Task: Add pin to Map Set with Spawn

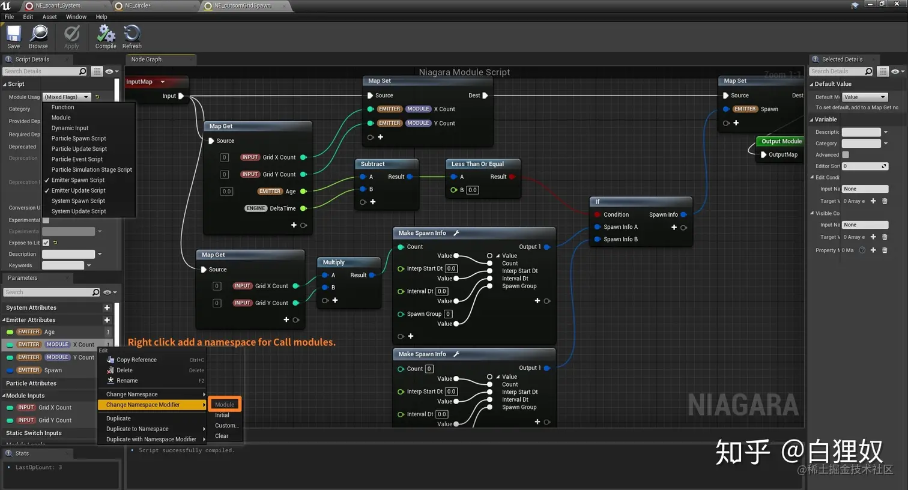Action: (x=736, y=123)
